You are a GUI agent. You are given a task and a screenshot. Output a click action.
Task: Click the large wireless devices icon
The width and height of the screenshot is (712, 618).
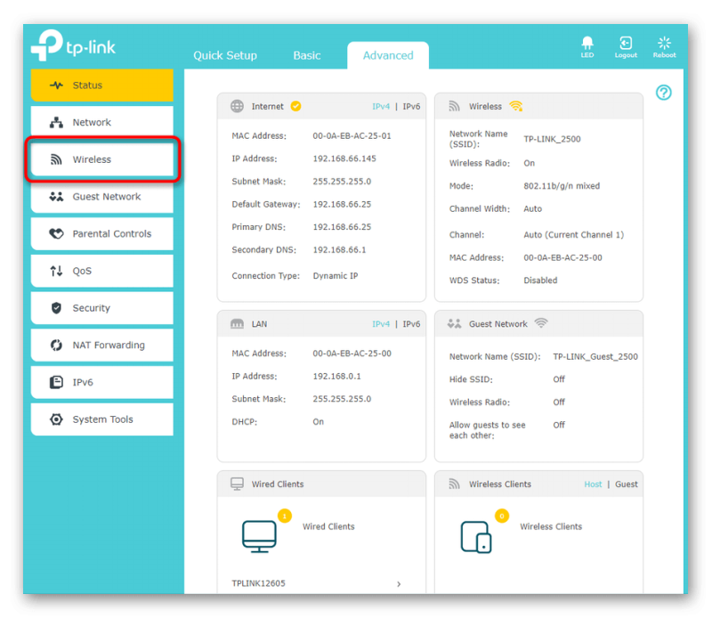tap(476, 537)
